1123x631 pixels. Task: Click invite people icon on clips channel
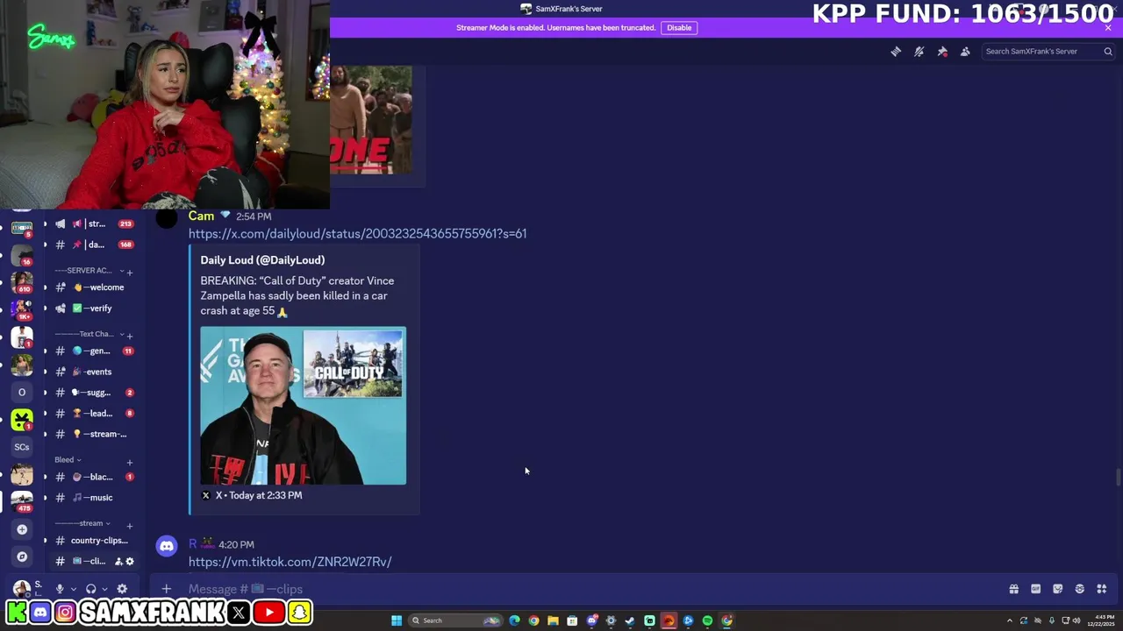click(x=118, y=562)
